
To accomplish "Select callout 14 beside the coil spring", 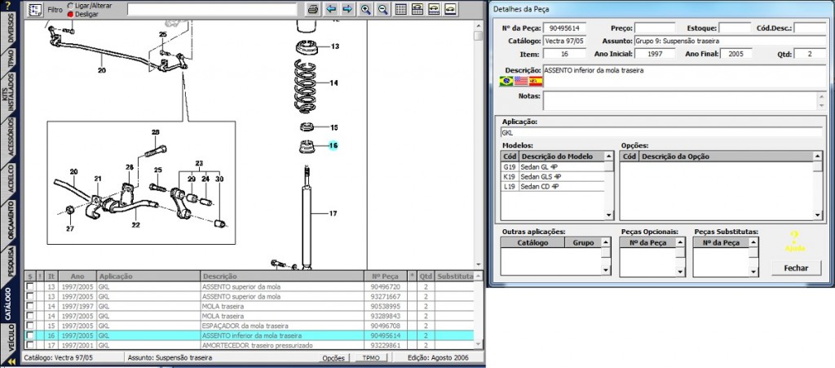I will click(334, 83).
